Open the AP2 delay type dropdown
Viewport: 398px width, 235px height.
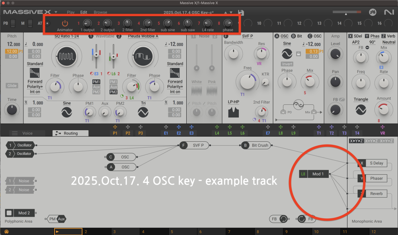355,42
